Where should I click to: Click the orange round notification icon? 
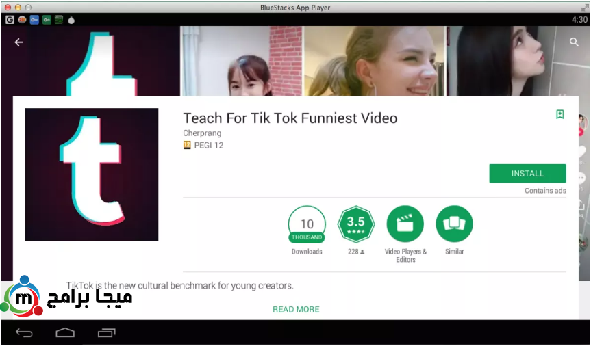point(22,20)
